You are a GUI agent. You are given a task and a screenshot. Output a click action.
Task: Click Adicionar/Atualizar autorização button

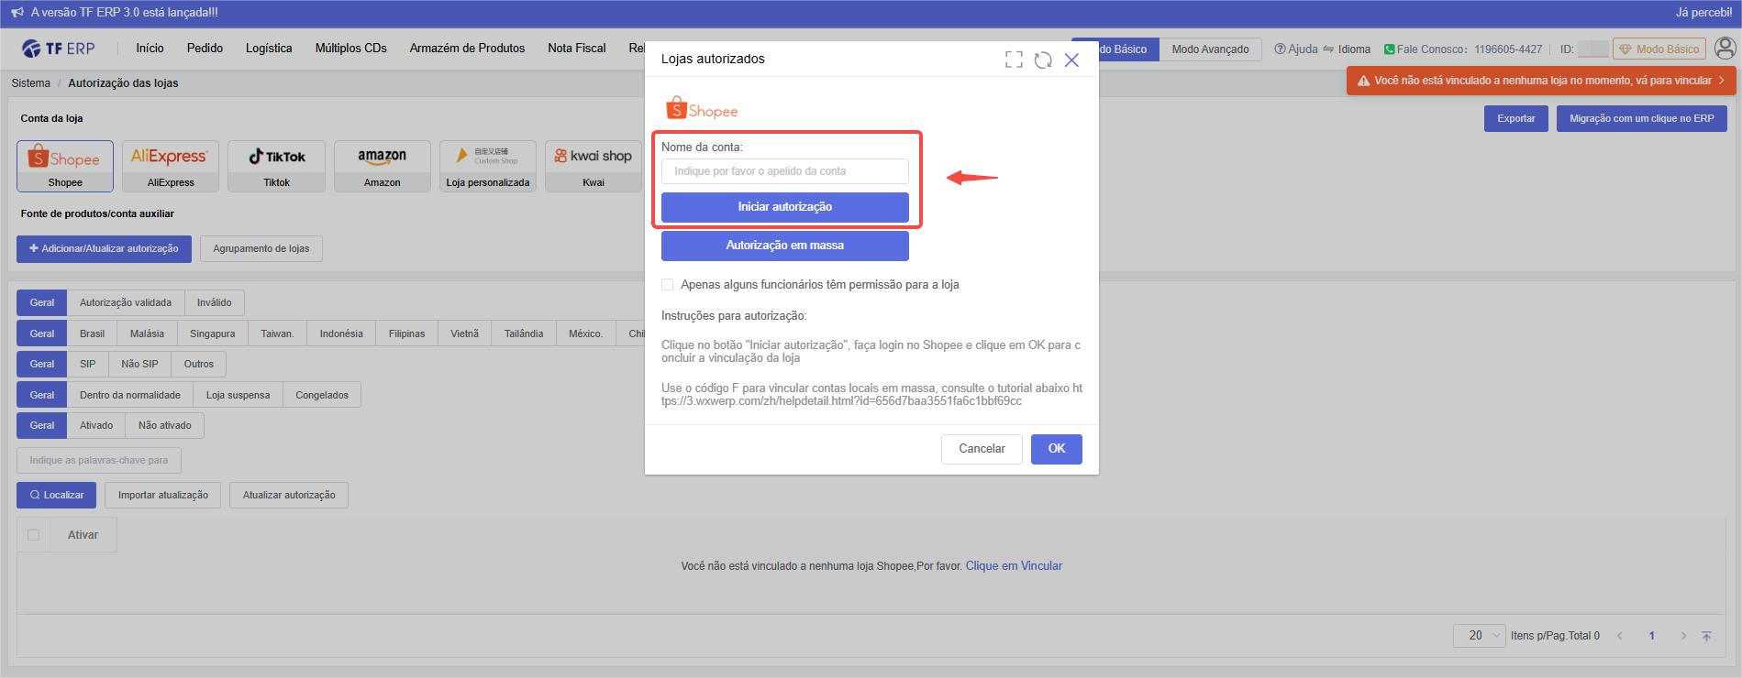point(104,248)
